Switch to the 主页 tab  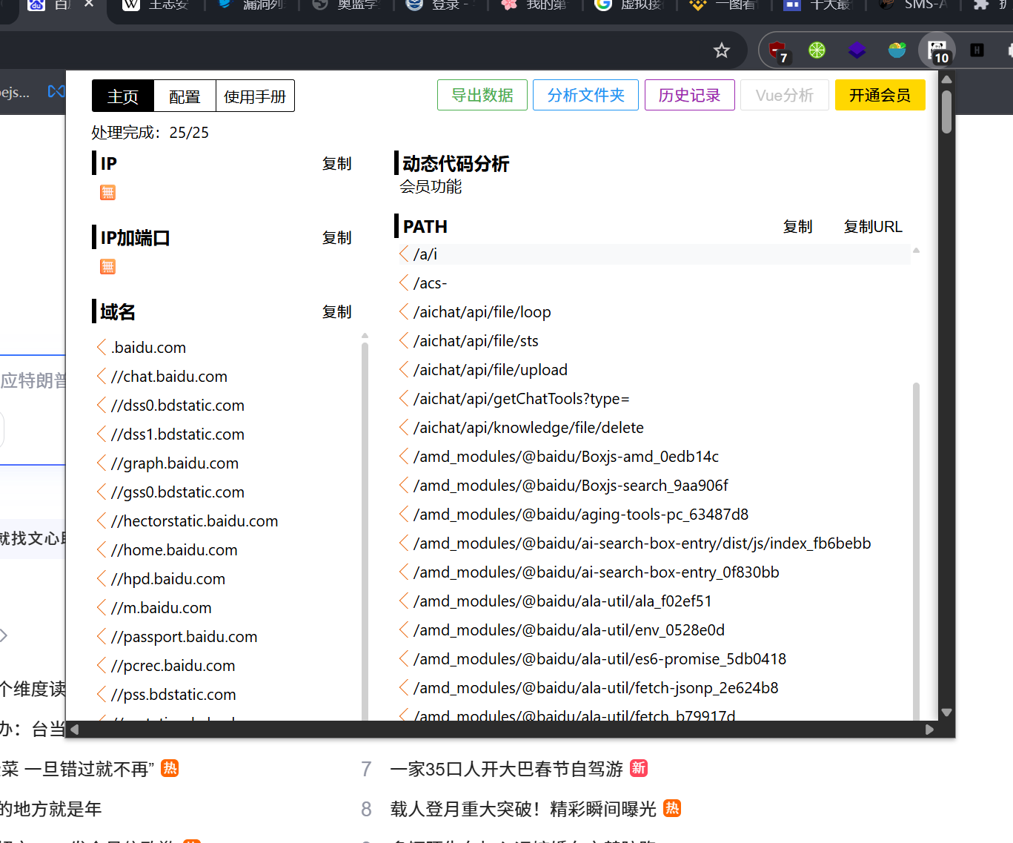pyautogui.click(x=123, y=96)
